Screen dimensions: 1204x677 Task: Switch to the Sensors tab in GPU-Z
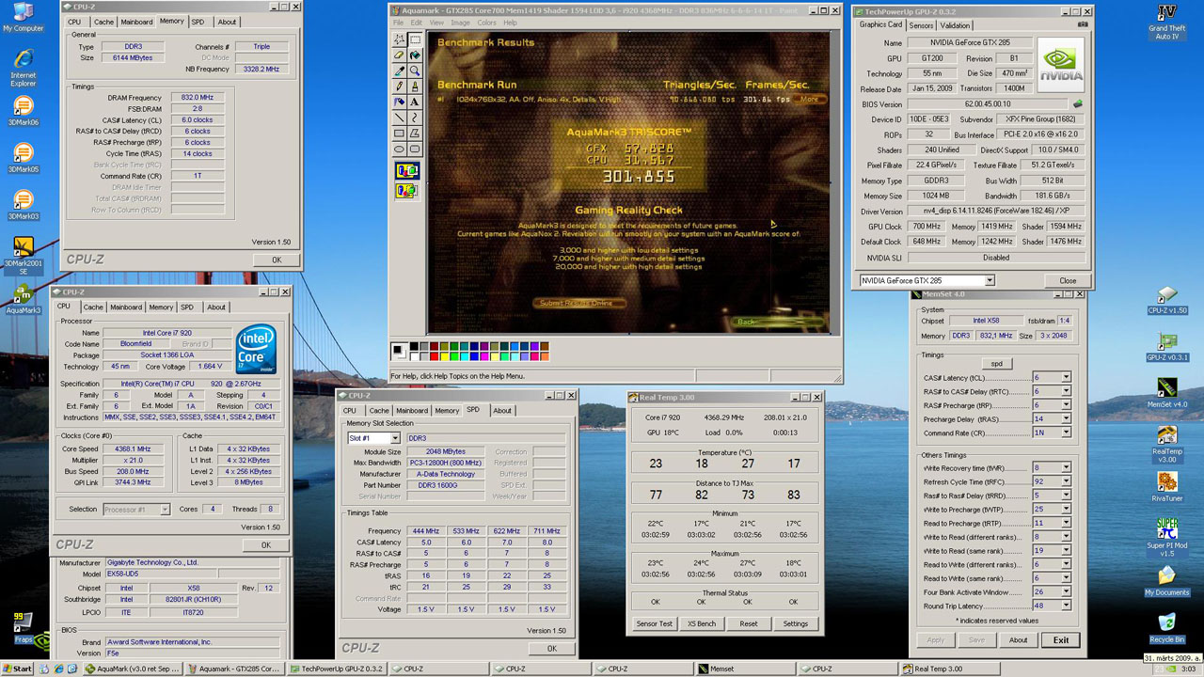[921, 25]
